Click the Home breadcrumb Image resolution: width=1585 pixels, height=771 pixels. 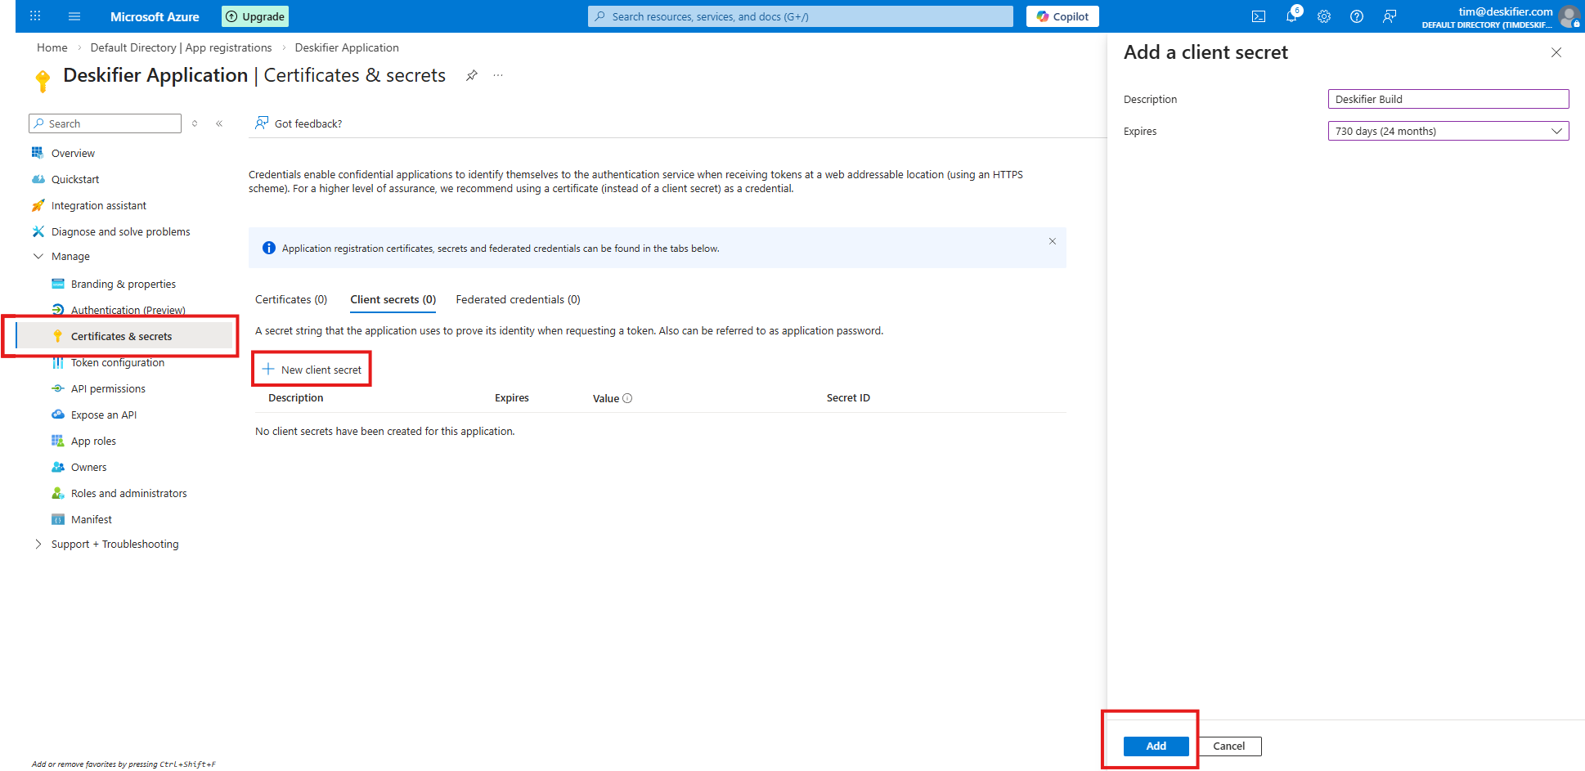[52, 47]
